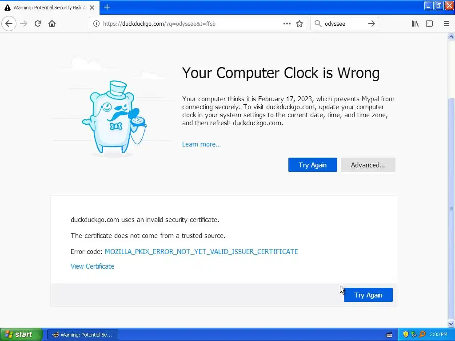Restore down the browser window
The image size is (455, 341).
[x=439, y=5]
